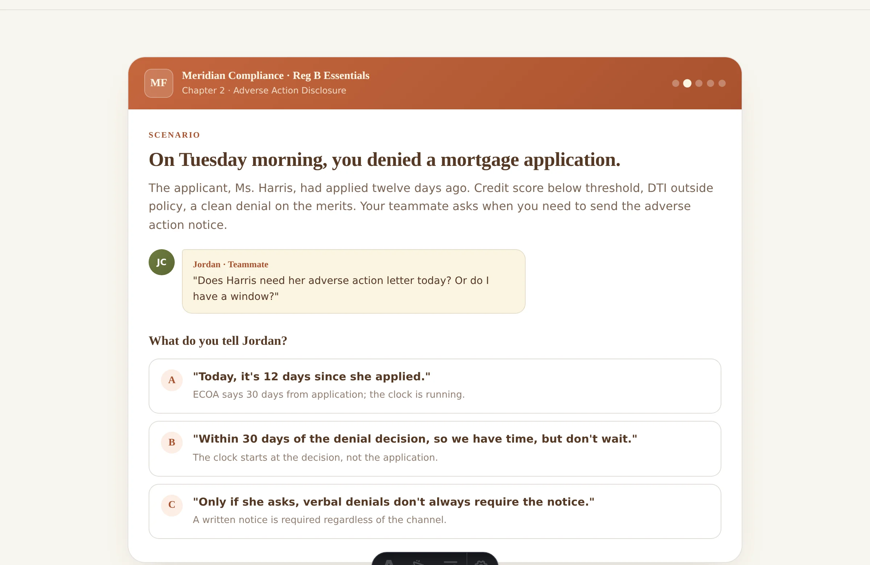Jump to the fourth progress dot
Image resolution: width=870 pixels, height=565 pixels.
tap(710, 84)
